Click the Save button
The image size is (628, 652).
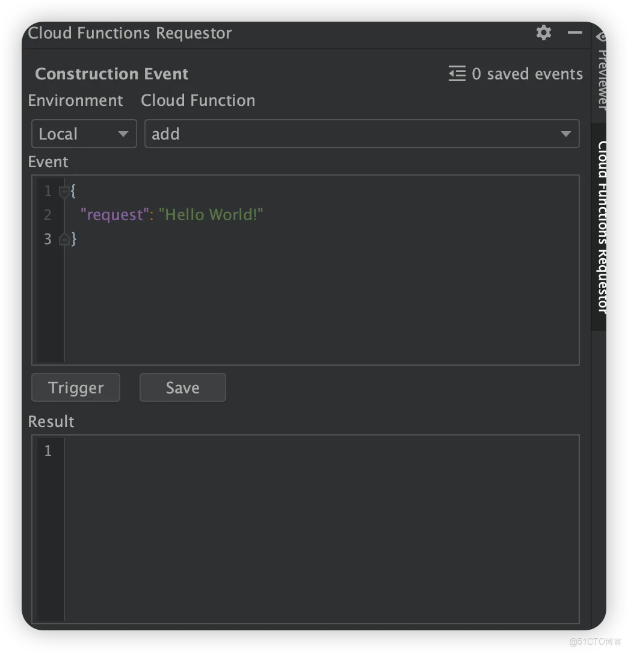pyautogui.click(x=183, y=387)
